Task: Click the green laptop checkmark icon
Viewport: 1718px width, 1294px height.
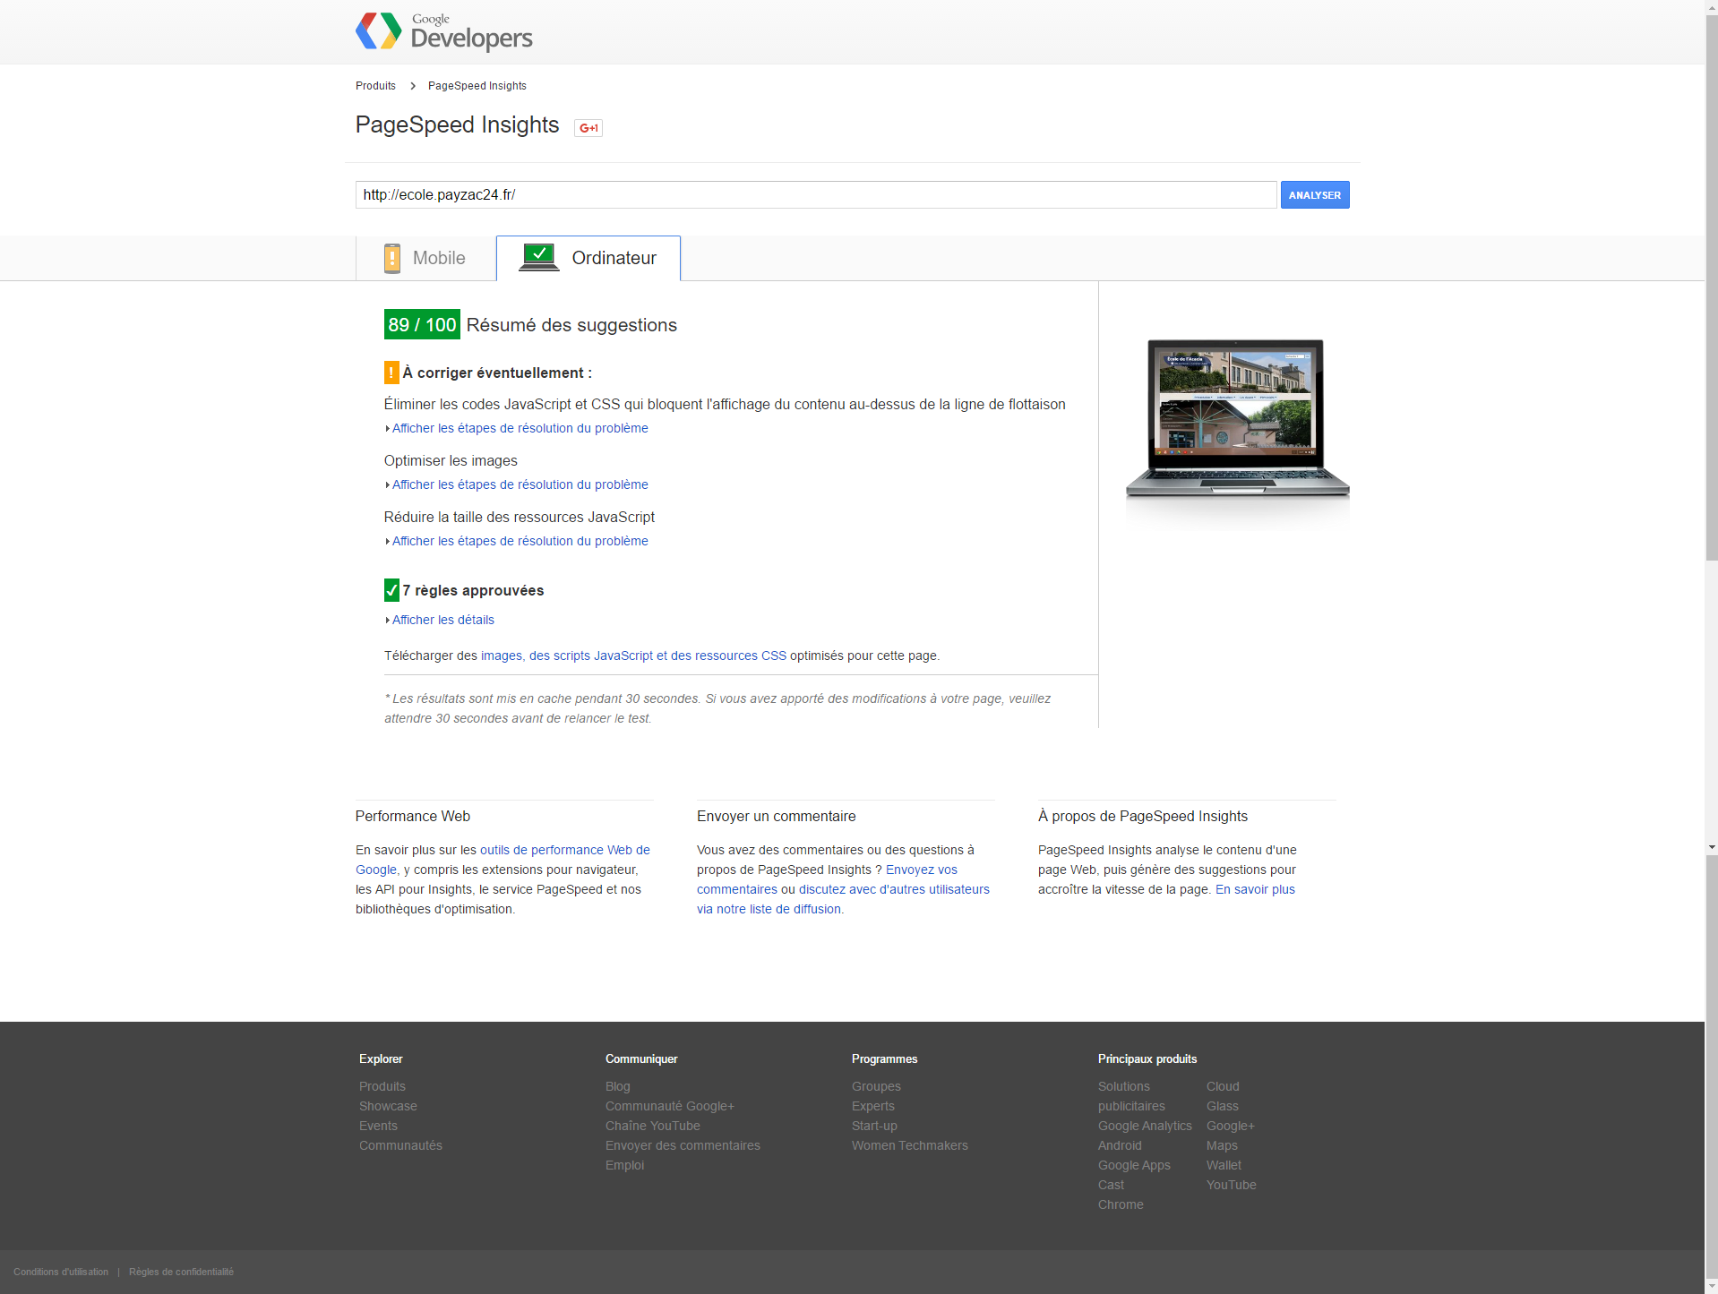Action: click(539, 258)
